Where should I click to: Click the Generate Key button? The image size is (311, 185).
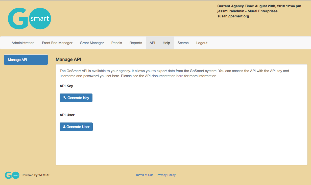click(x=76, y=98)
